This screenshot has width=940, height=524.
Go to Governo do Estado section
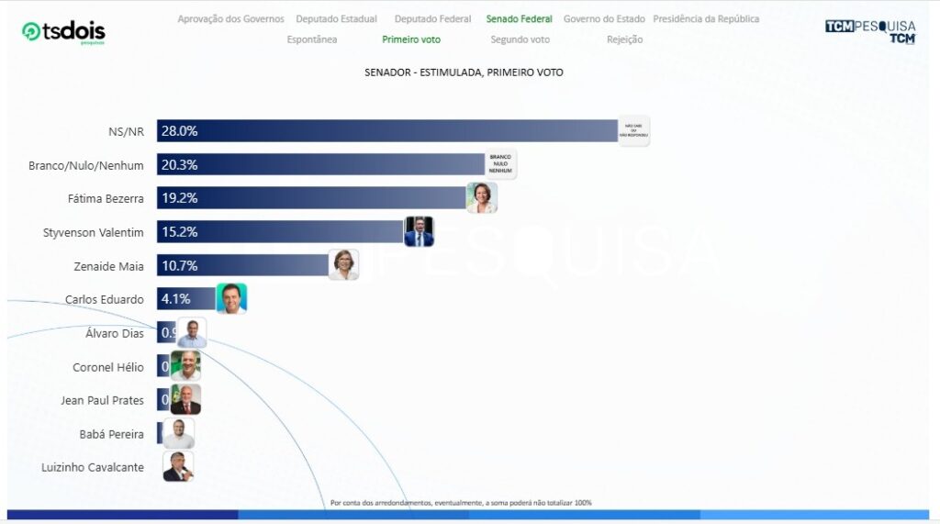tap(604, 18)
